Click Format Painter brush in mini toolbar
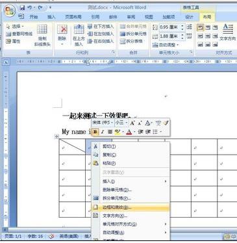 pos(166,123)
